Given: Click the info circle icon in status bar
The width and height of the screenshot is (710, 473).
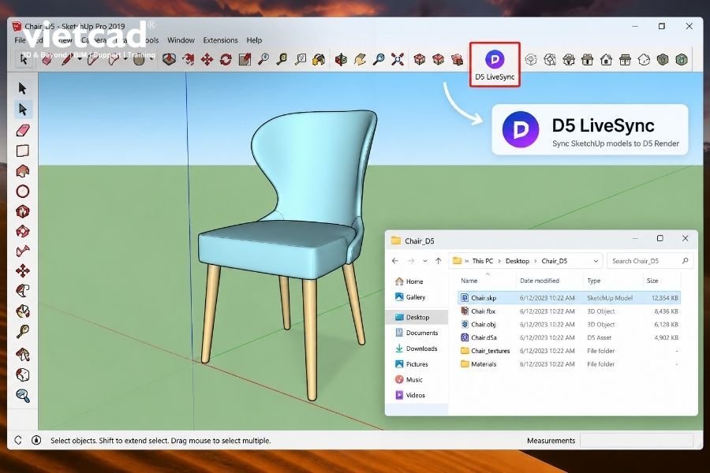Looking at the screenshot, I should point(36,440).
